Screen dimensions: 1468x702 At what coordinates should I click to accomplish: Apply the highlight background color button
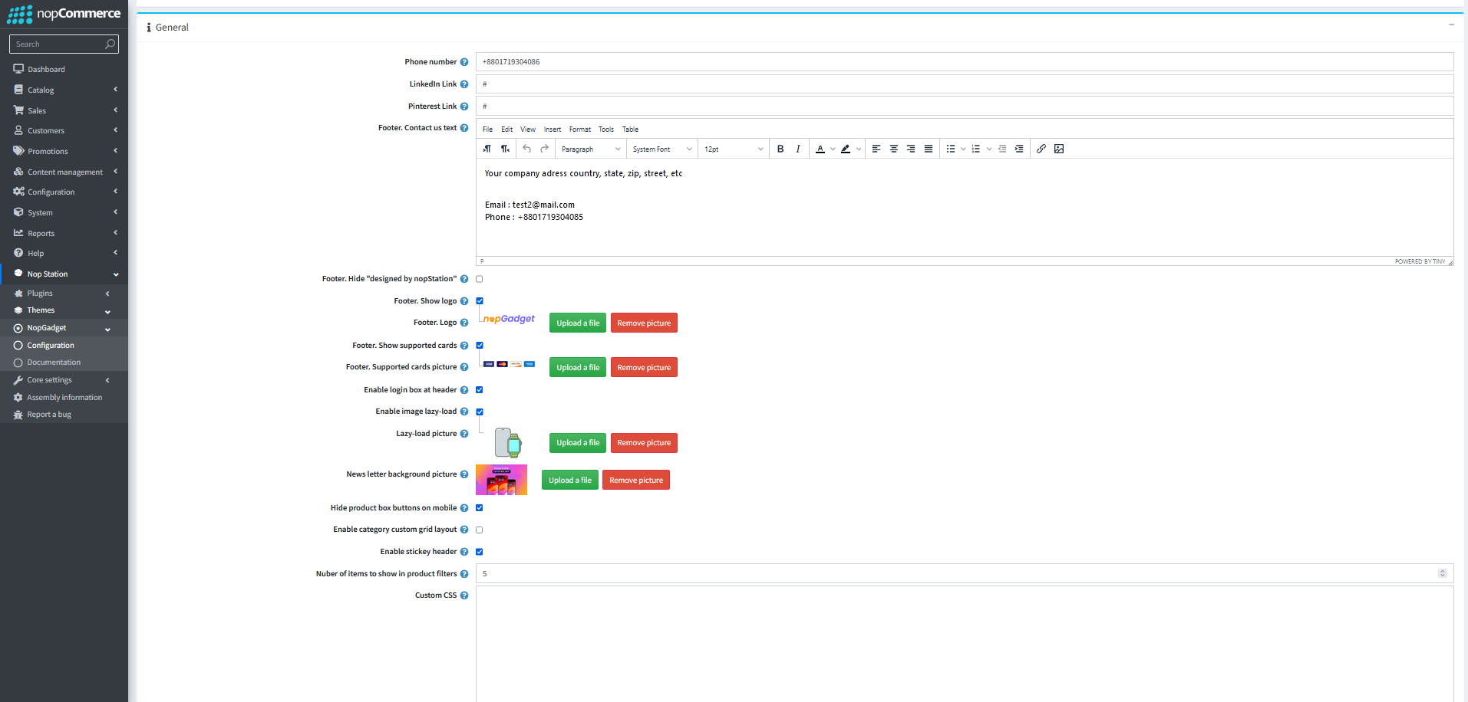pyautogui.click(x=846, y=149)
